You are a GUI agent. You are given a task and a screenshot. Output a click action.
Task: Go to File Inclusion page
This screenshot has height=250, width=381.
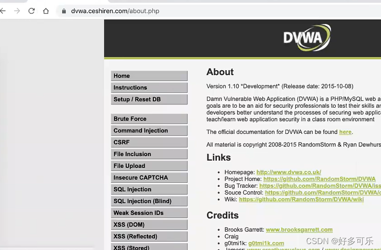coord(149,154)
